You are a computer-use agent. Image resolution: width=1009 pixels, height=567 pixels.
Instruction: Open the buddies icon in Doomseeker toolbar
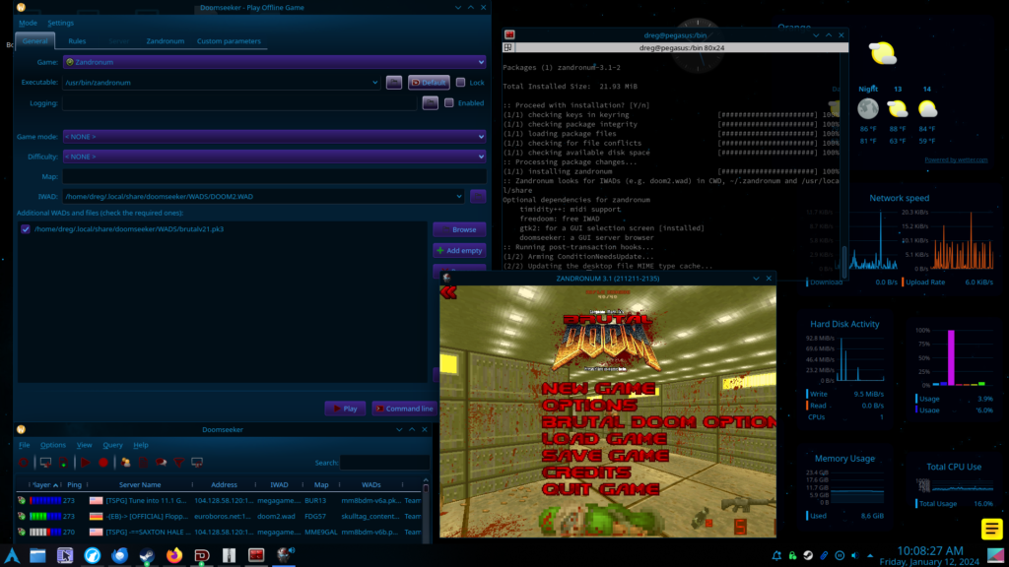point(125,463)
